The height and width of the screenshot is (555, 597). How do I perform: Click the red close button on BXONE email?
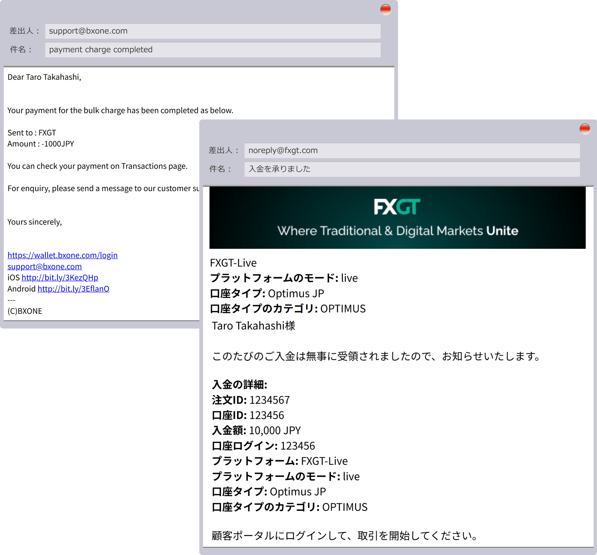(x=385, y=10)
